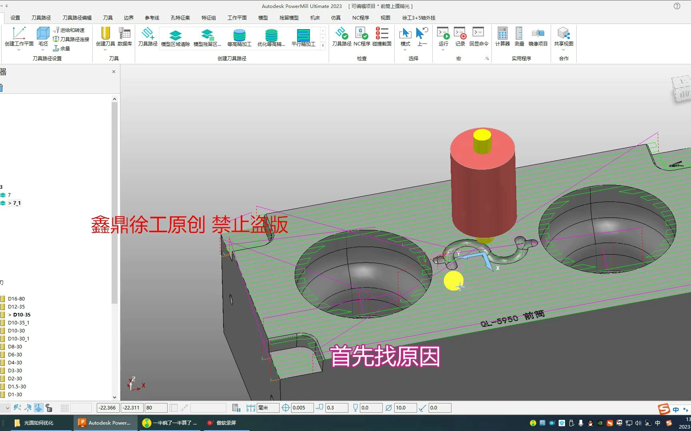Viewport: 691px width, 431px height.
Task: Click the view cube 前 face
Action: pyautogui.click(x=684, y=94)
